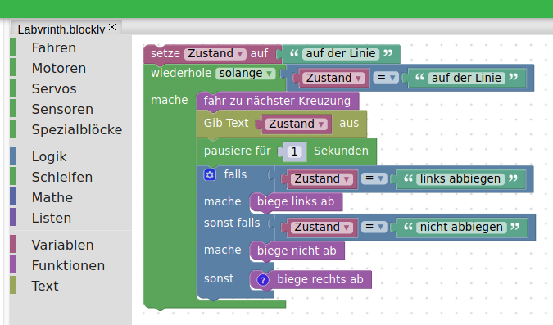This screenshot has height=325, width=553.
Task: Open the Schleifen block category
Action: (70, 177)
